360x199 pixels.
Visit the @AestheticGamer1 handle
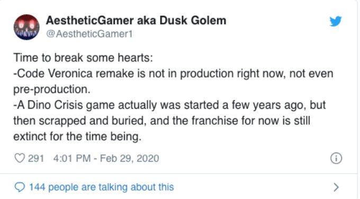coord(89,34)
